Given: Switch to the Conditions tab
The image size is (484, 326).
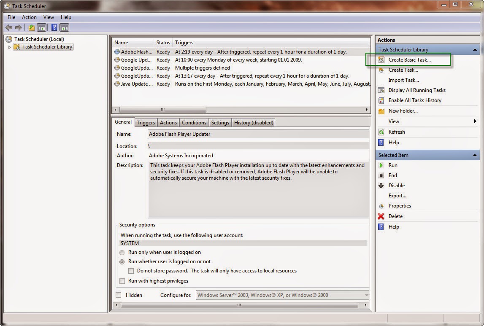Looking at the screenshot, I should point(194,123).
